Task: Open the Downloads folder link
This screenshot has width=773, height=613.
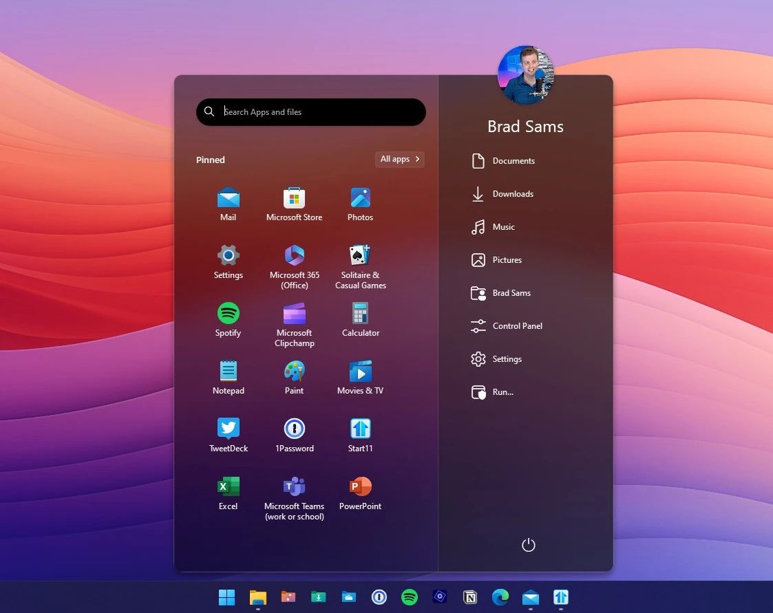Action: coord(513,194)
